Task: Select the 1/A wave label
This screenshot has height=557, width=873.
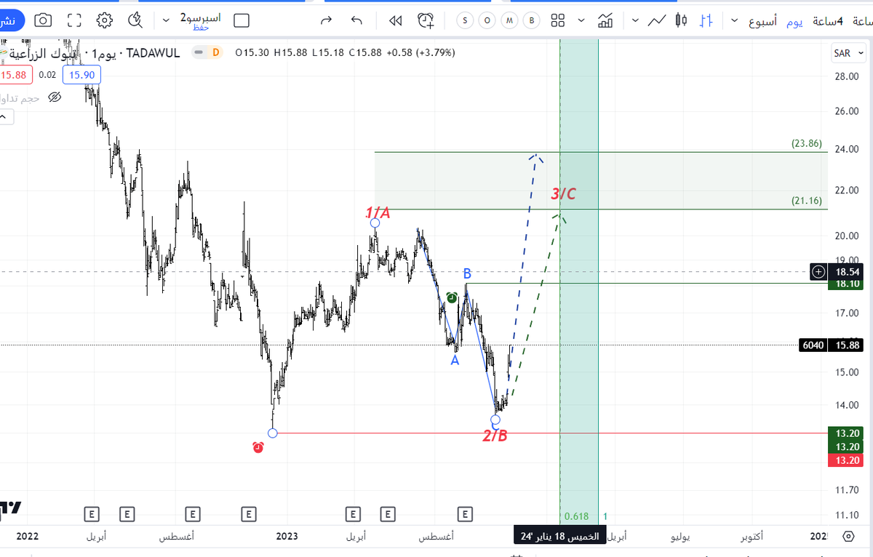Action: (378, 212)
